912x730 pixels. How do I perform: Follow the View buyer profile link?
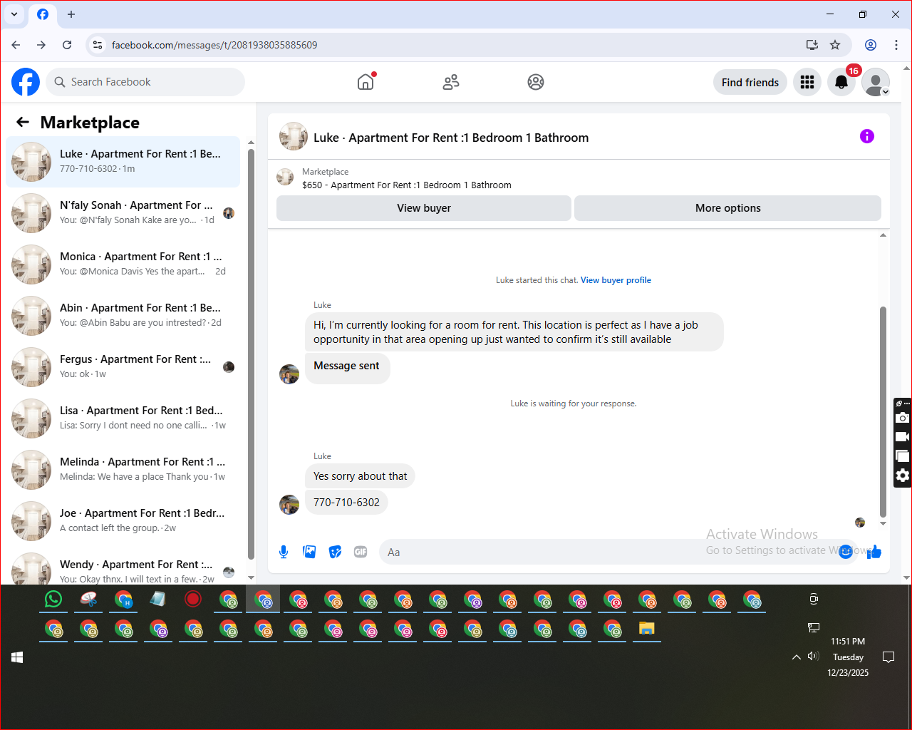pyautogui.click(x=616, y=280)
